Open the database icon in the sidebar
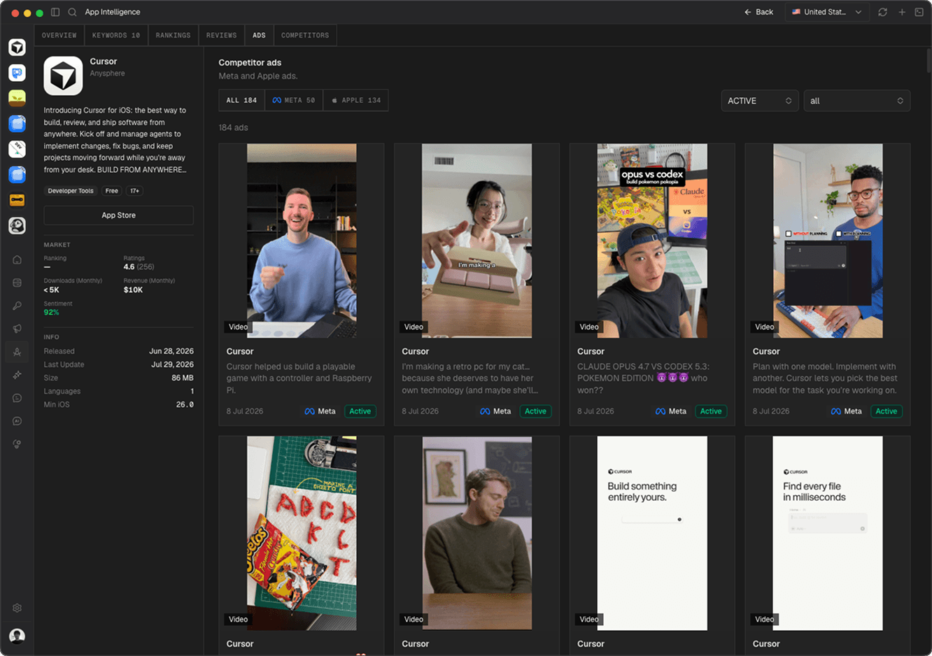Image resolution: width=932 pixels, height=656 pixels. (x=17, y=283)
